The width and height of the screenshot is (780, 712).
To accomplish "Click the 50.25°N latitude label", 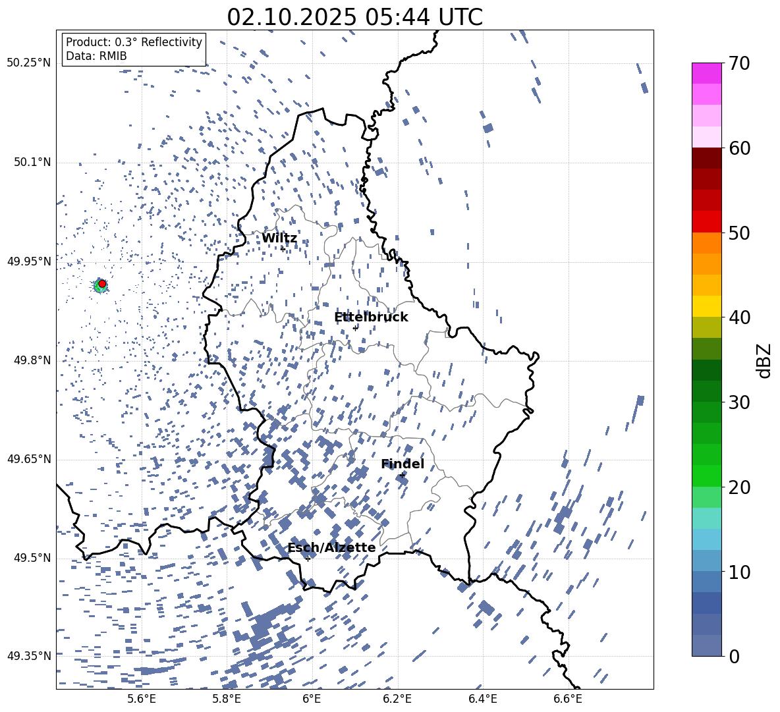I will pyautogui.click(x=29, y=63).
